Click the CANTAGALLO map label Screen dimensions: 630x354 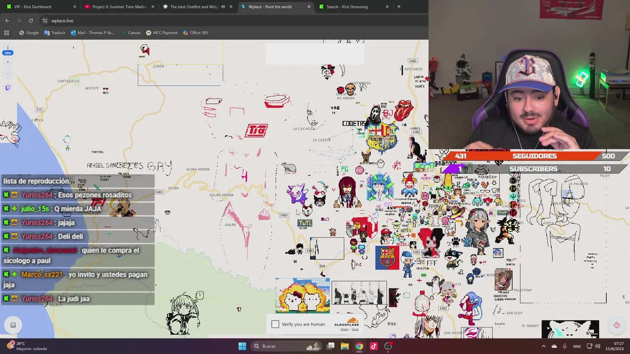coord(68,81)
